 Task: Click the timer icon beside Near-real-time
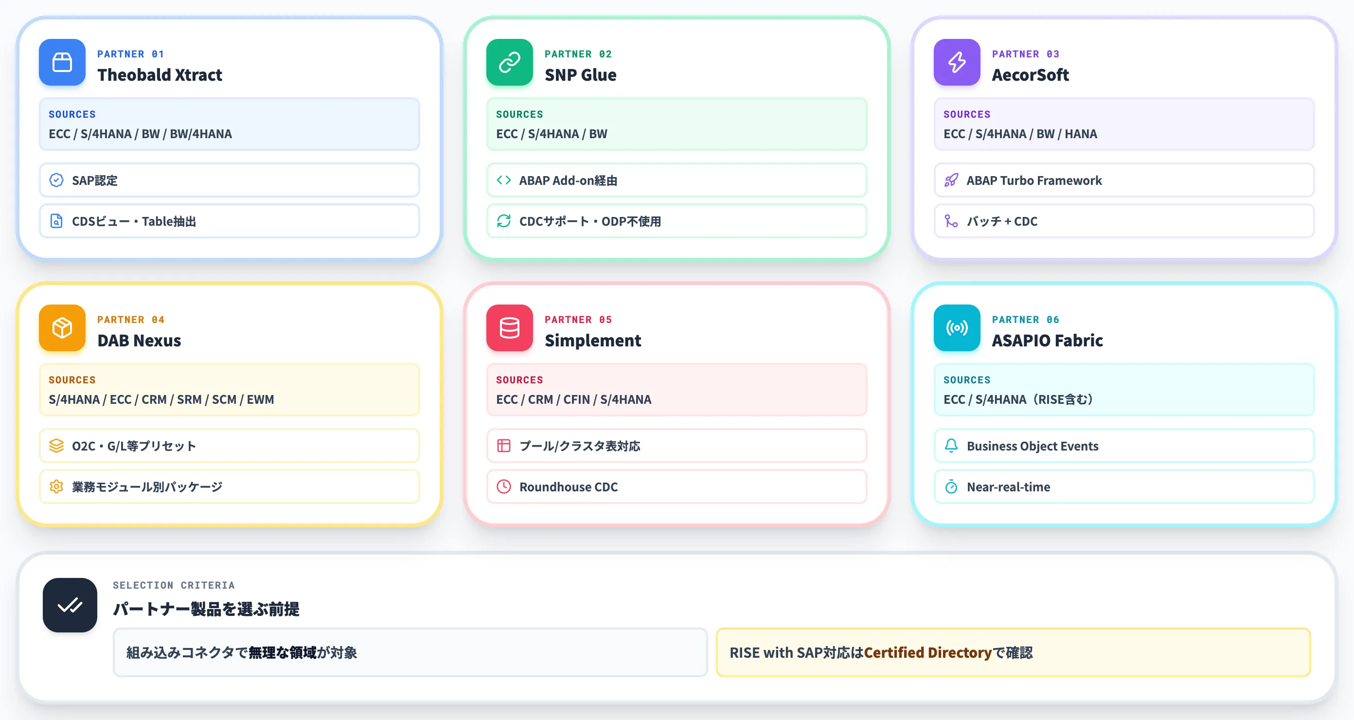(951, 486)
